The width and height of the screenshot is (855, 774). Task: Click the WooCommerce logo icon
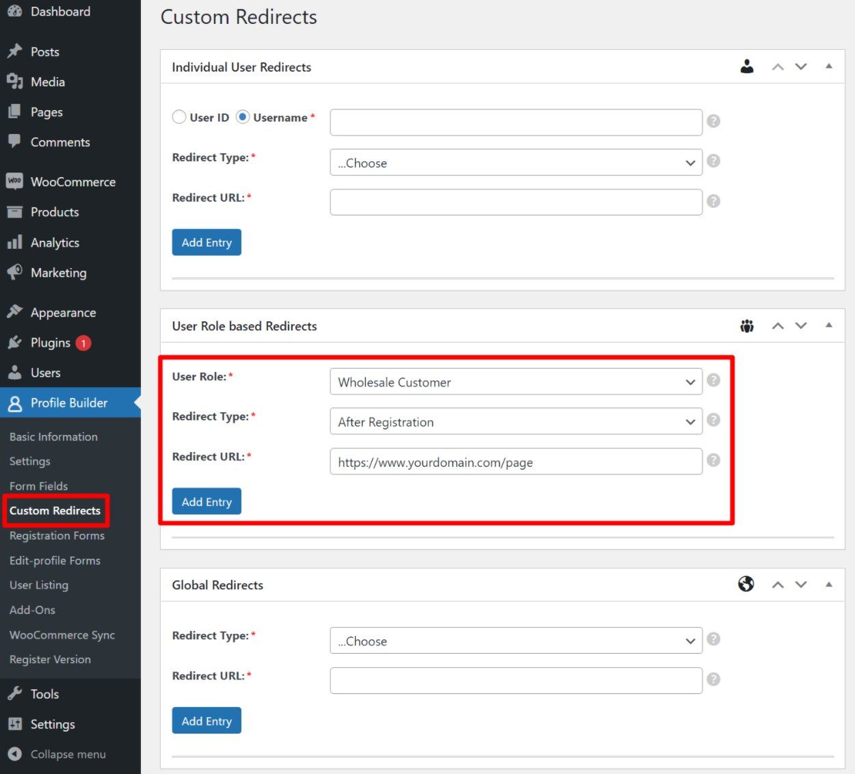point(14,181)
